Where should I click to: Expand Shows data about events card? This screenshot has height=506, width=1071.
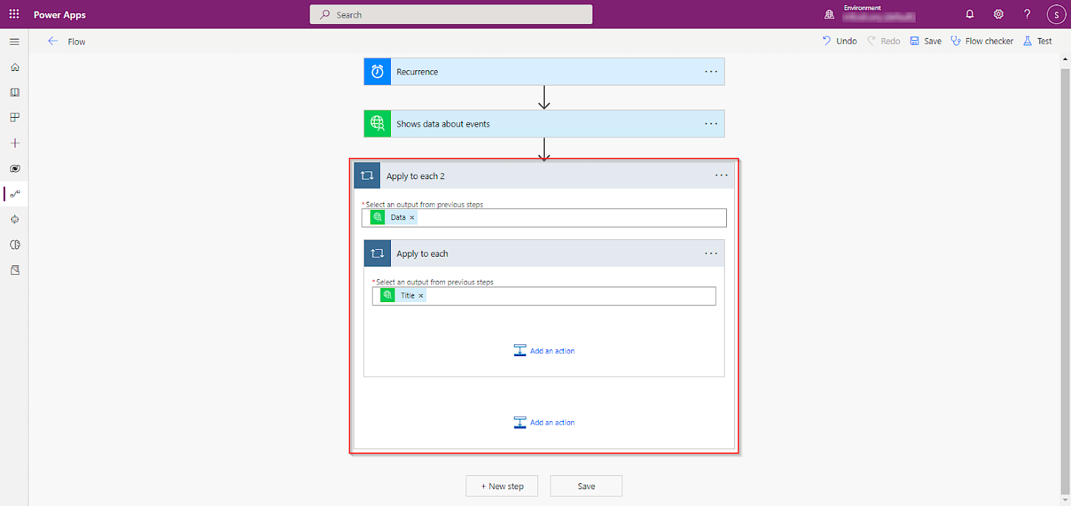pos(544,124)
